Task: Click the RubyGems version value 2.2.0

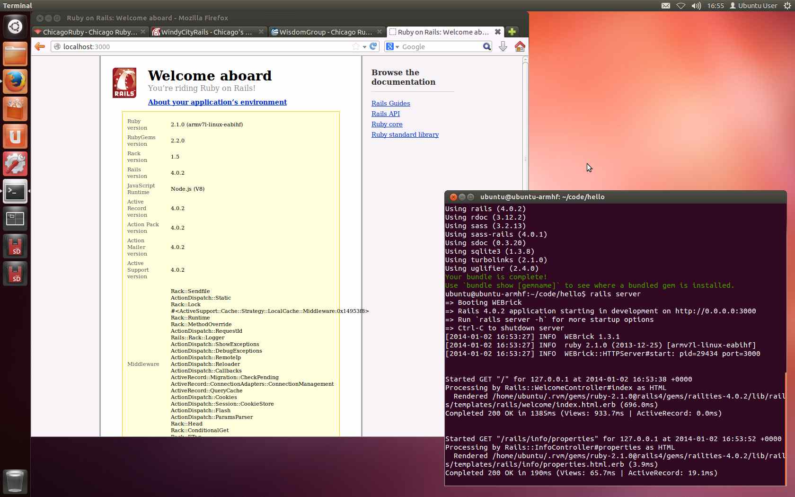Action: 177,141
